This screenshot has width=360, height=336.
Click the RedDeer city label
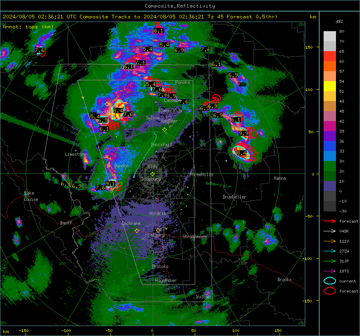click(170, 121)
